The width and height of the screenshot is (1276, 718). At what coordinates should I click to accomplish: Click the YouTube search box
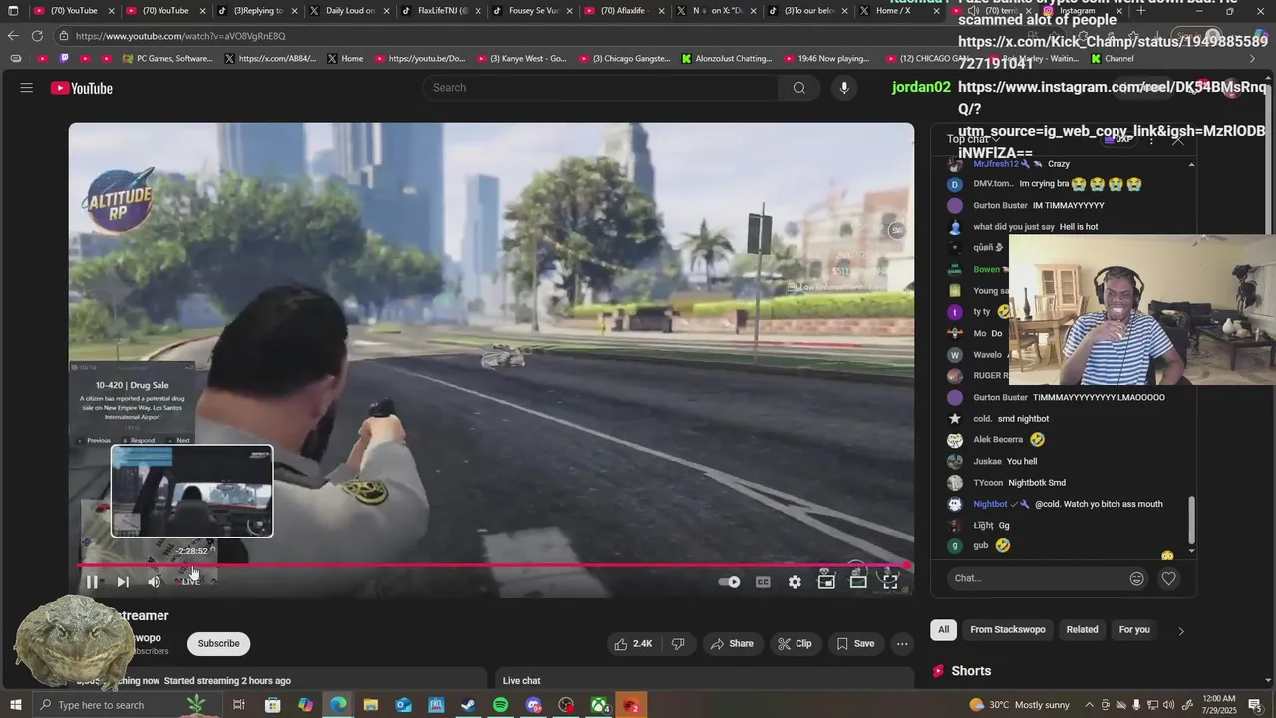click(601, 88)
